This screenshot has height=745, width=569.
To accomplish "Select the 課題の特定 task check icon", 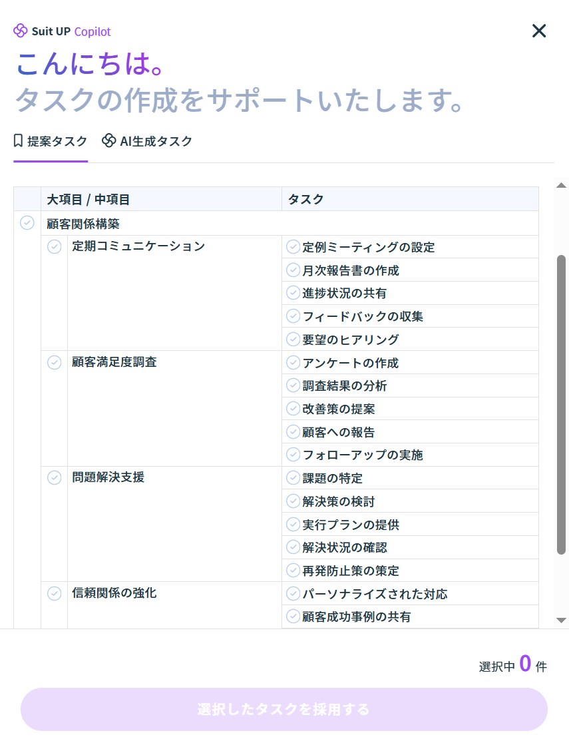I will pos(293,478).
